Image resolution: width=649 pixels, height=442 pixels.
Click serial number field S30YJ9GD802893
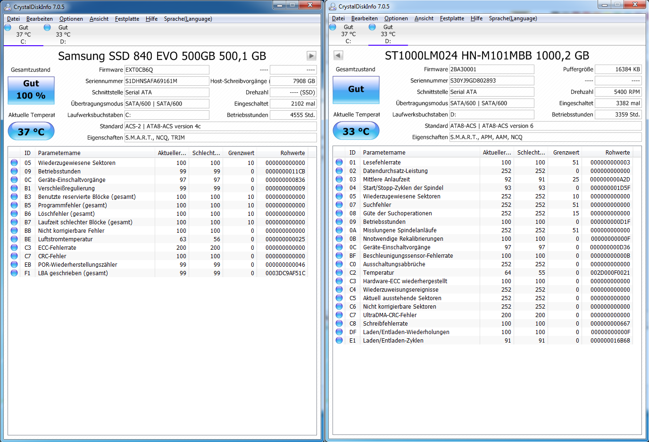tap(491, 81)
